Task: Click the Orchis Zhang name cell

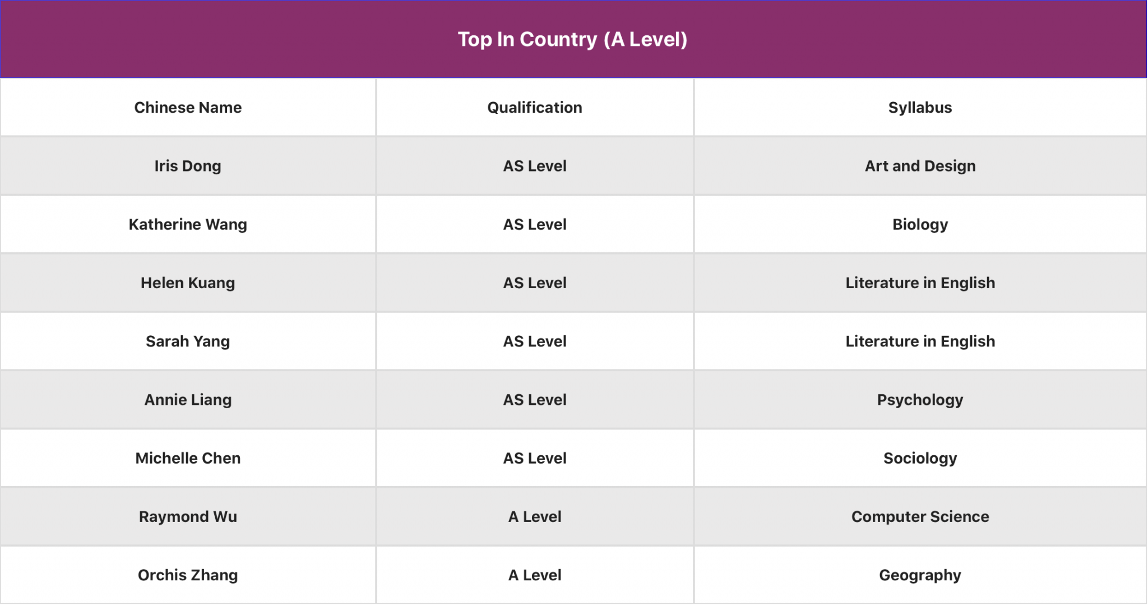Action: click(x=188, y=575)
